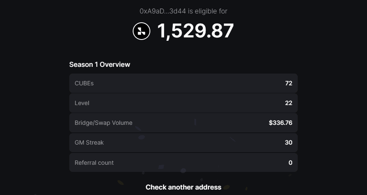Click the Level row label
Viewport: 367px width, 195px height.
[x=82, y=103]
